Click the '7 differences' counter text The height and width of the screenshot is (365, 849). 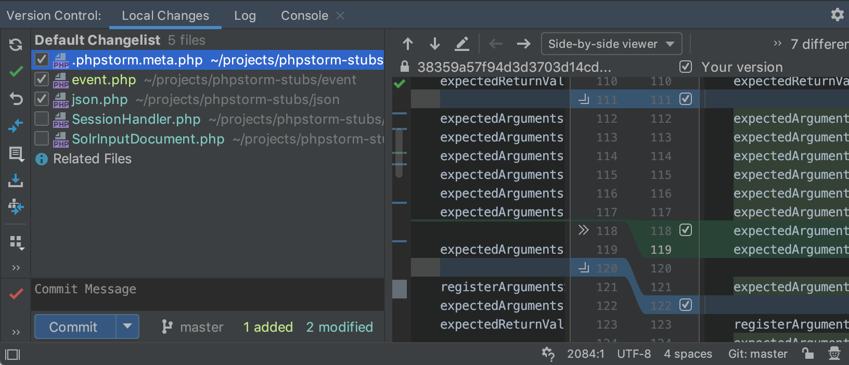pyautogui.click(x=819, y=44)
